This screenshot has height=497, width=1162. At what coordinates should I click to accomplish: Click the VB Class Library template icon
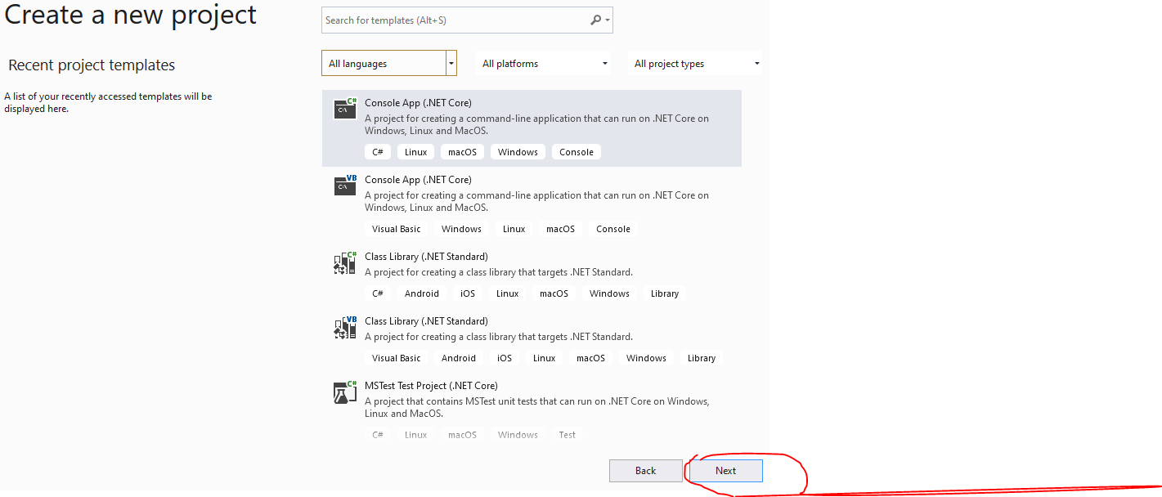[x=345, y=326]
